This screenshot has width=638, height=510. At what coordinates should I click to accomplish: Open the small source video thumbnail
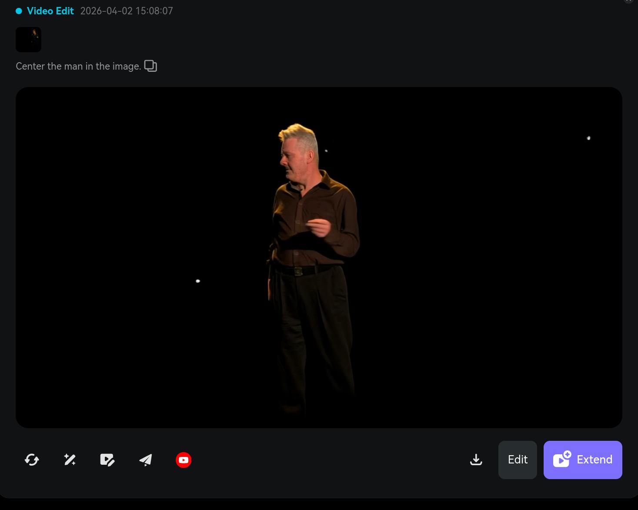(x=28, y=40)
